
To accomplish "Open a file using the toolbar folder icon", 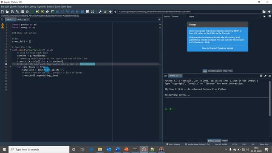I will 7,11.
